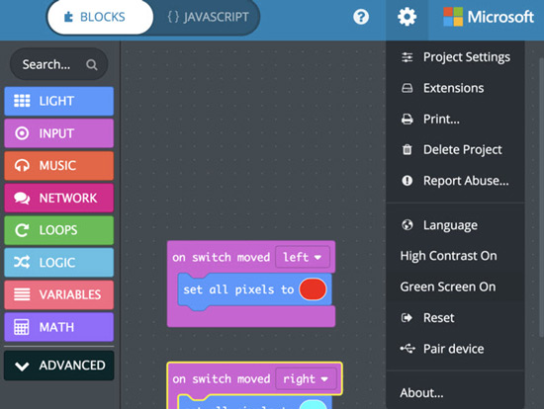Click the Extensions drive icon
This screenshot has height=409, width=544.
(x=407, y=88)
